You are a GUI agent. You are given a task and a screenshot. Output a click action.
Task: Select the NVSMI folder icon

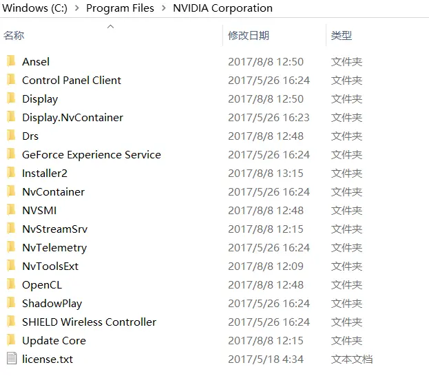tap(11, 209)
